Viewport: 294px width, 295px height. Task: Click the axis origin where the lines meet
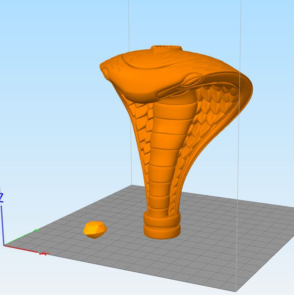point(4,244)
